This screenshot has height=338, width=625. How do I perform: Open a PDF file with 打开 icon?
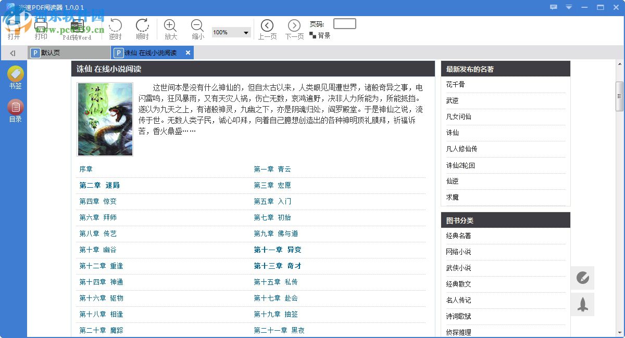pyautogui.click(x=14, y=26)
